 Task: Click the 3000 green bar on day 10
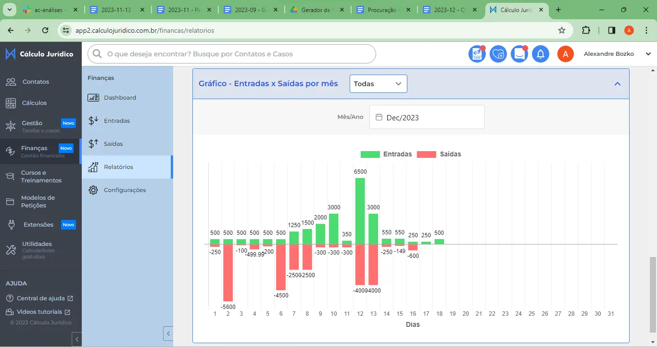(334, 229)
